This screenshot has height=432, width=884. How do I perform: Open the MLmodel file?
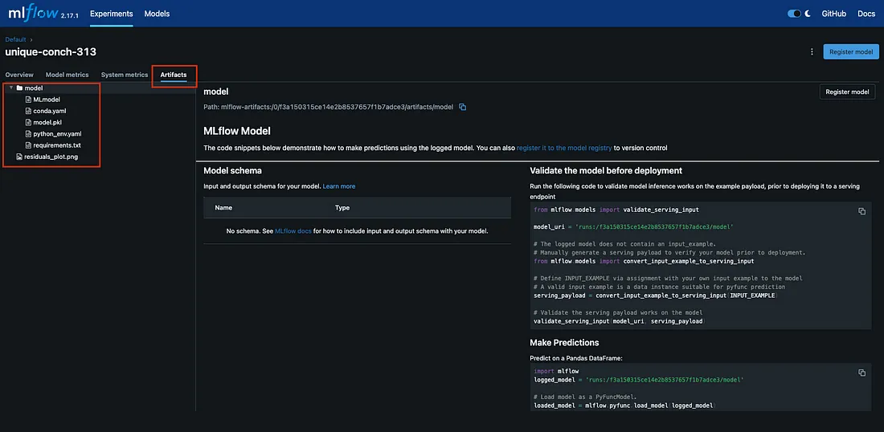tap(47, 100)
